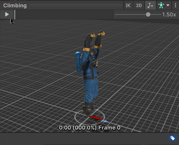Viewport: 179px width, 145px height.
Task: Click the cyan avatar preview model icon
Action: 161,6
